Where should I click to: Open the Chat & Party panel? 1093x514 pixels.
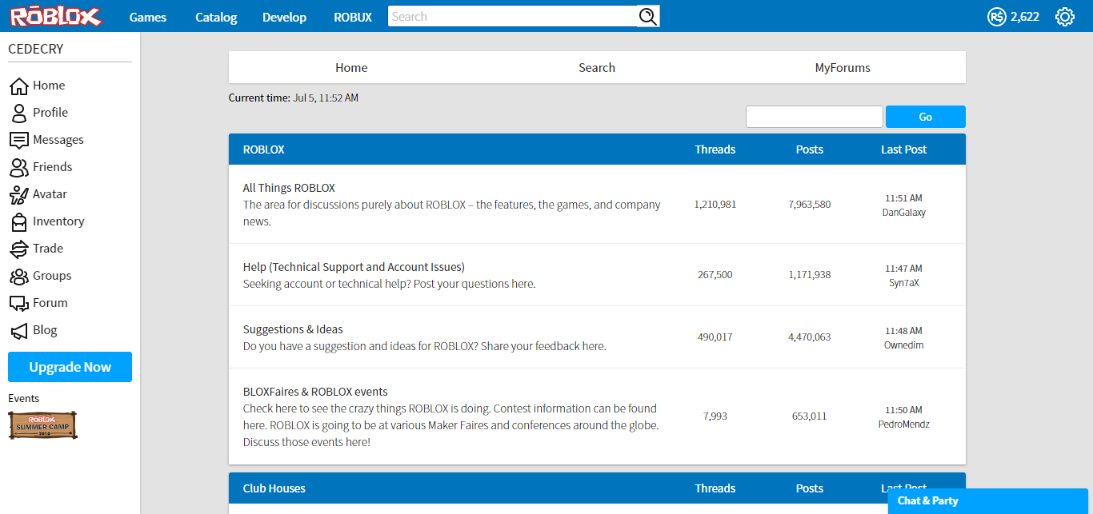[988, 501]
